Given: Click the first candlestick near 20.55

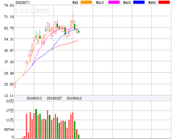Looking at the screenshot, I should (15, 85).
